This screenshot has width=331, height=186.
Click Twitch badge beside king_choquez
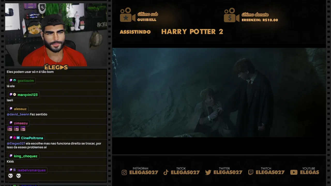[x=11, y=156]
